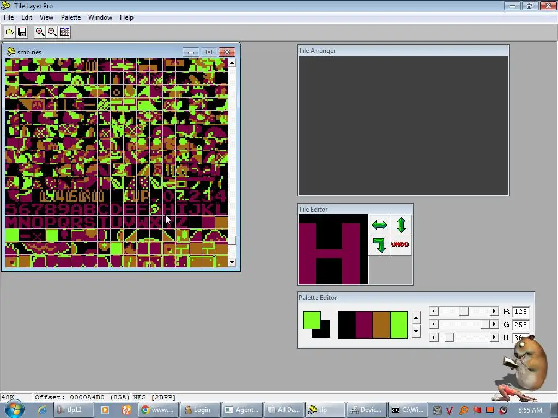558x418 pixels.
Task: Increase green with G slider right arrow
Action: [x=494, y=324]
